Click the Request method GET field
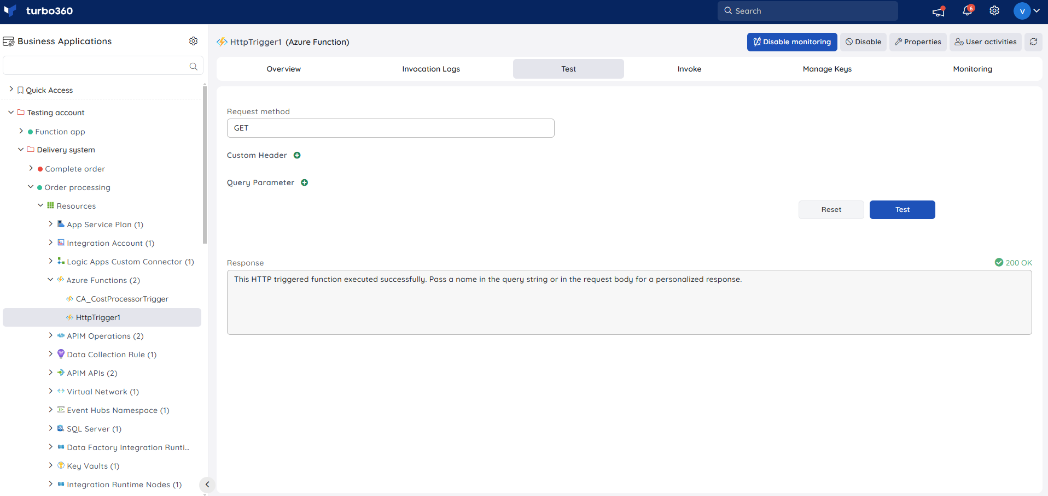The height and width of the screenshot is (496, 1048). pos(391,128)
